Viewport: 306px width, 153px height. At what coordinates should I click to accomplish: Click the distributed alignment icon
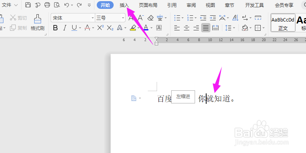click(x=215, y=28)
